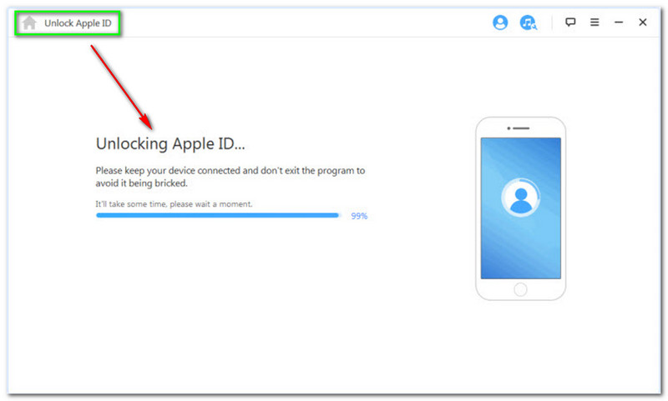Click the Unlocking Apple ID heading
Screen dimensions: 668x401
coord(170,143)
